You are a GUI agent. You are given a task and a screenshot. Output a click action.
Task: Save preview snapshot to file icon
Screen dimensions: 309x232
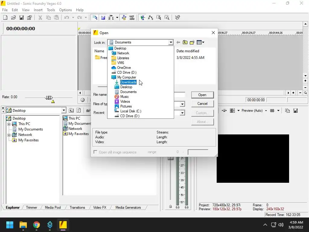[295, 111]
